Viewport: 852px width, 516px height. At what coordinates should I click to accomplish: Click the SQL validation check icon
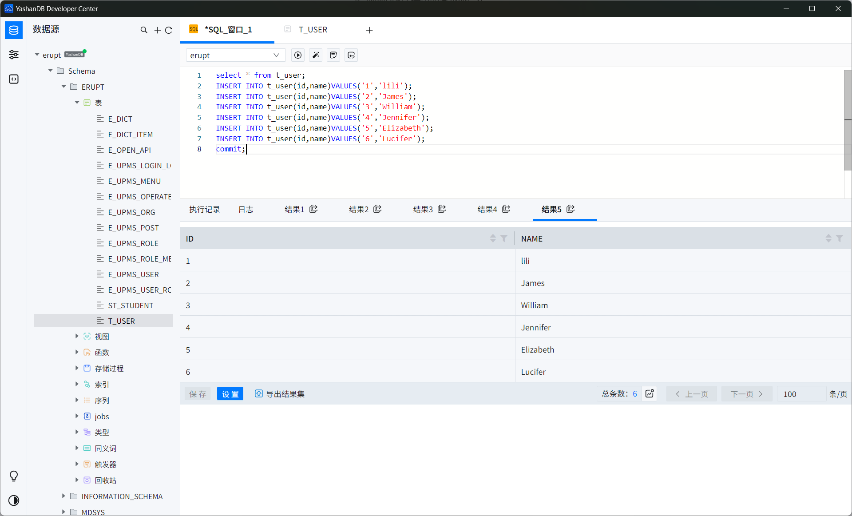coord(333,55)
